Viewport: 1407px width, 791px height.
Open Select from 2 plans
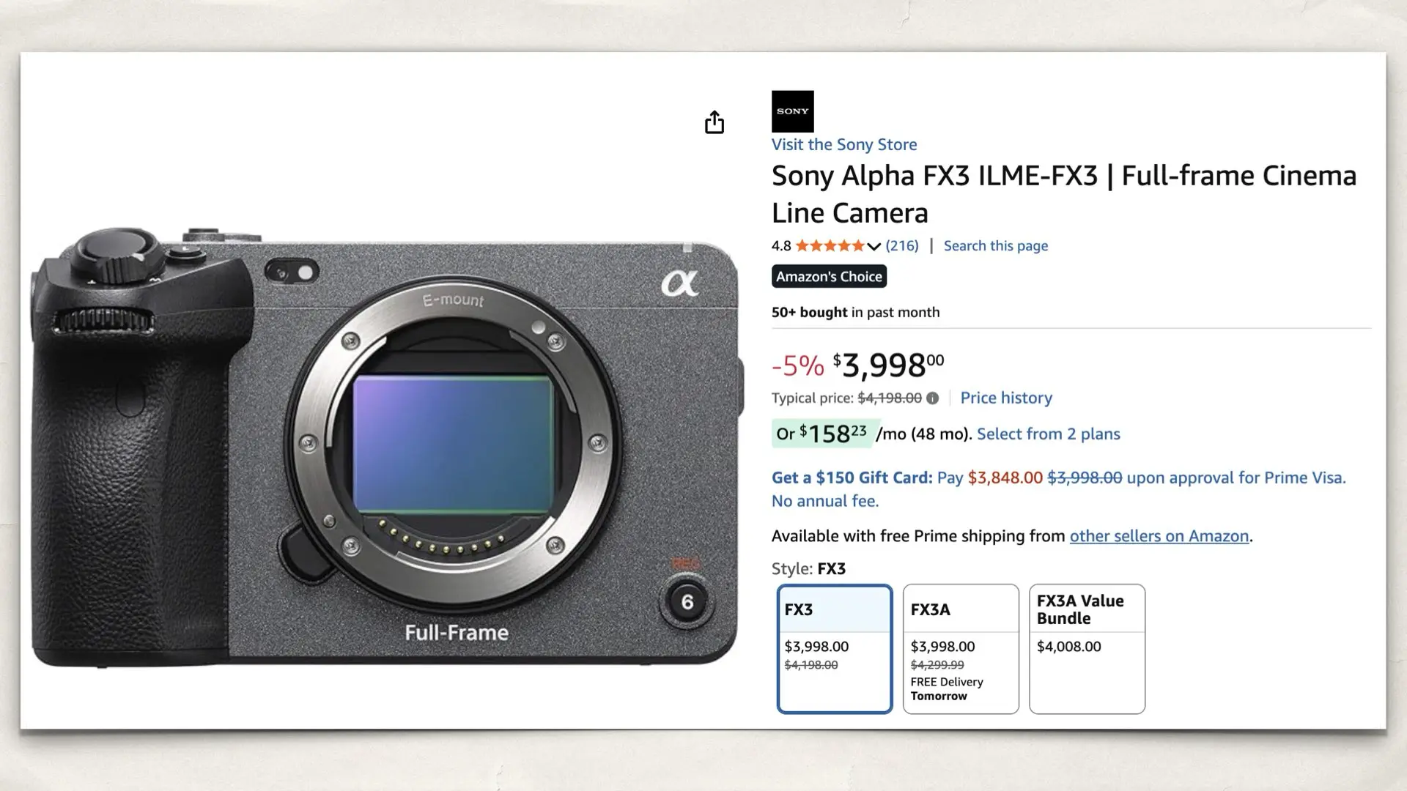coord(1046,434)
